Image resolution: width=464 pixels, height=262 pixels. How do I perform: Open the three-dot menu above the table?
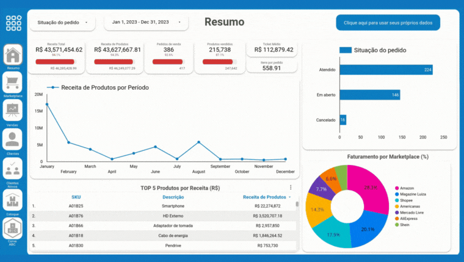(x=291, y=187)
